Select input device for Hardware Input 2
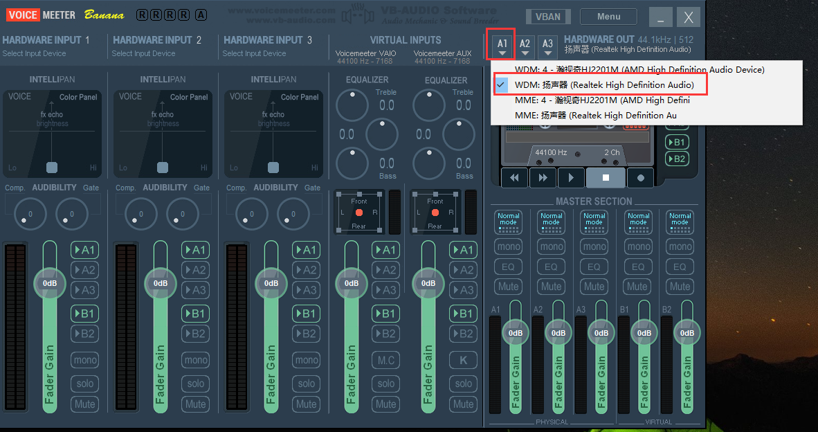This screenshot has height=432, width=818. [143, 53]
